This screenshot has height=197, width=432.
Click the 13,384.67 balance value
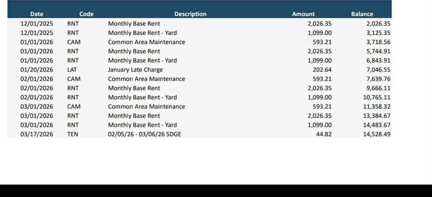point(376,116)
